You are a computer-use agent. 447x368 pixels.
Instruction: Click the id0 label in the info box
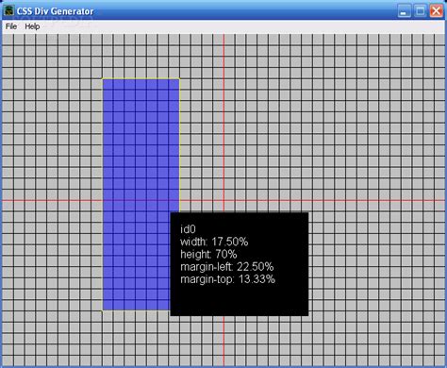(188, 229)
